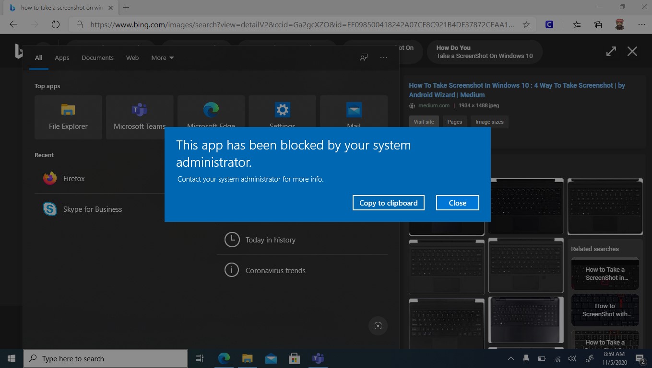Open Microsoft Store from the taskbar
This screenshot has height=368, width=652.
pyautogui.click(x=294, y=358)
